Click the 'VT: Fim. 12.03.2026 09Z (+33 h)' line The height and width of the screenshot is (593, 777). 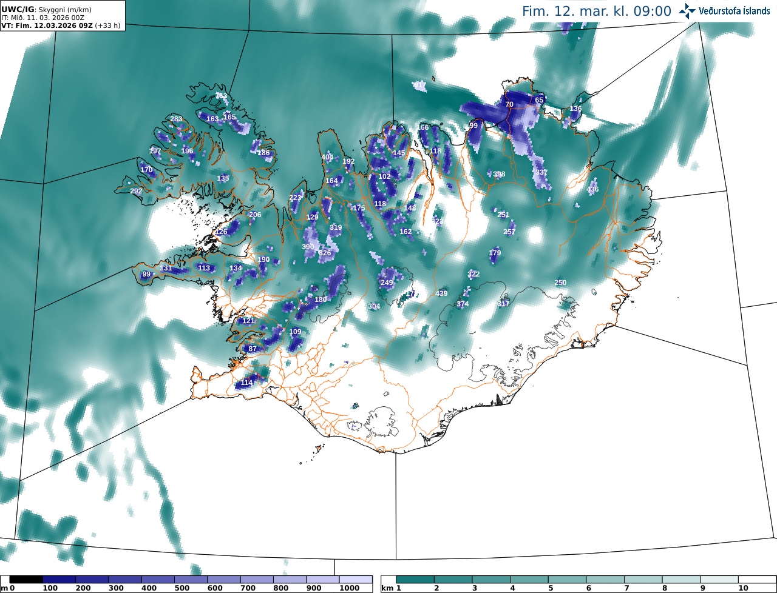61,25
